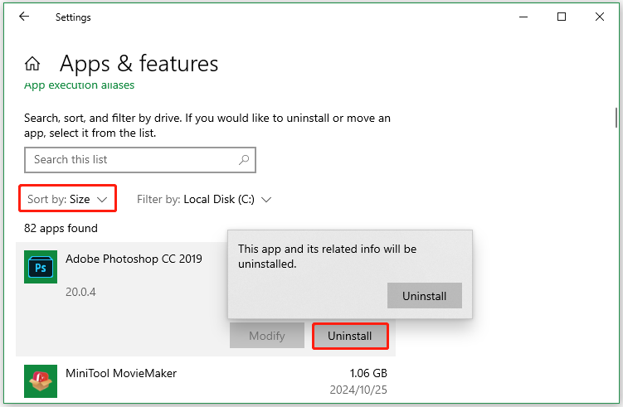Go back using the Settings back arrow

coord(24,17)
